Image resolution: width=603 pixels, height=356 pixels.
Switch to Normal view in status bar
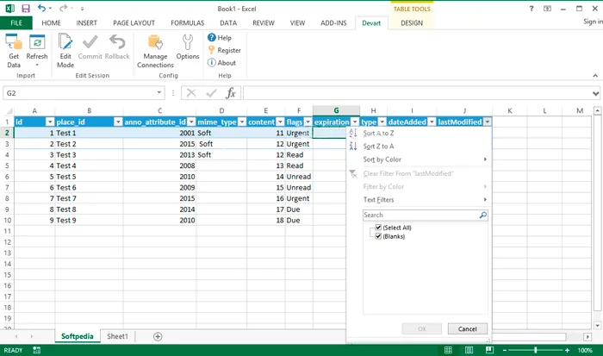pyautogui.click(x=448, y=350)
